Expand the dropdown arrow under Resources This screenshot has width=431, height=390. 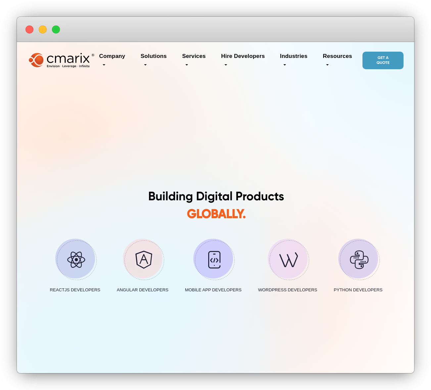point(327,65)
